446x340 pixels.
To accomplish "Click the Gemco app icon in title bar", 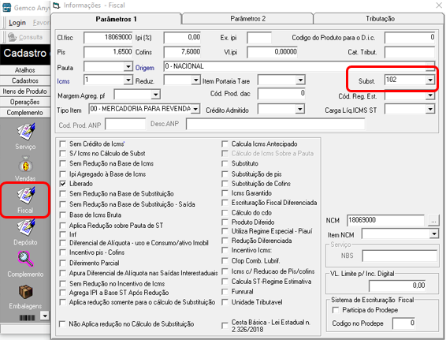I will [6, 7].
